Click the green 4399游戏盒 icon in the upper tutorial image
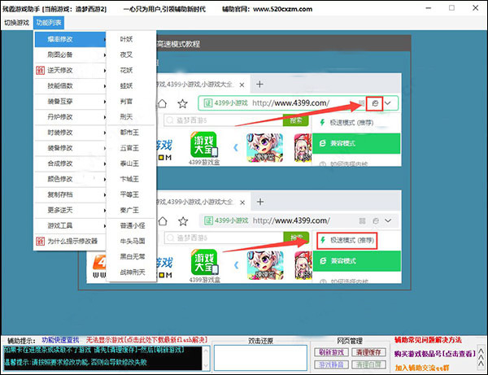 click(204, 146)
